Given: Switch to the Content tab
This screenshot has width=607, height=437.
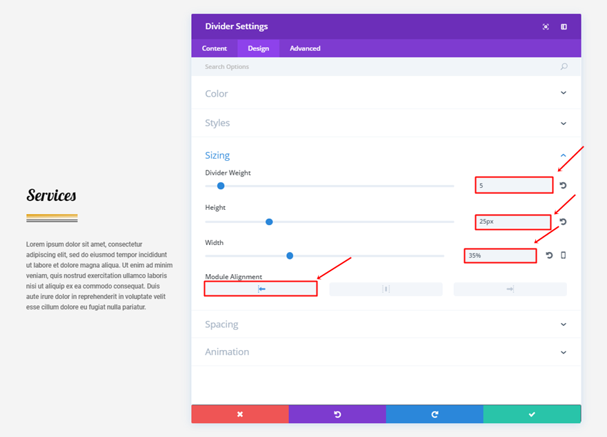Looking at the screenshot, I should coord(215,48).
